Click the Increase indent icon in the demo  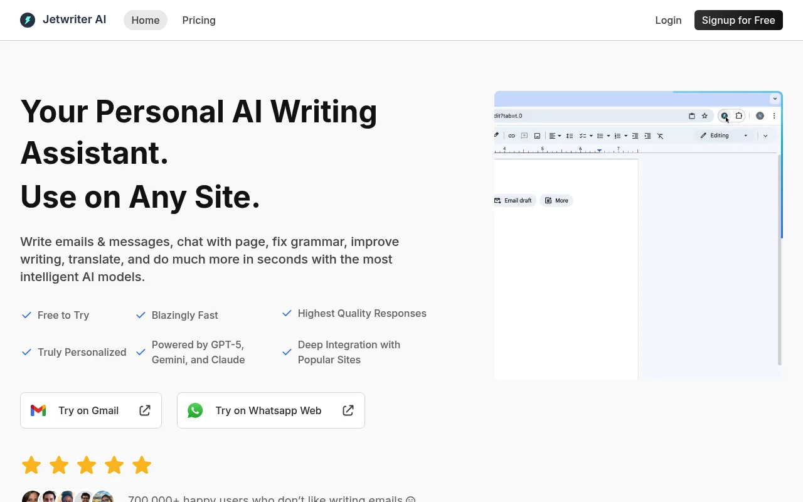[647, 136]
